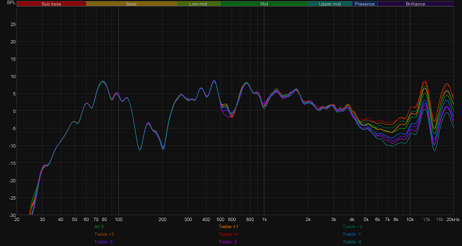Click the 13k label on the frequency axis
The image size is (462, 246).
pyautogui.click(x=426, y=219)
